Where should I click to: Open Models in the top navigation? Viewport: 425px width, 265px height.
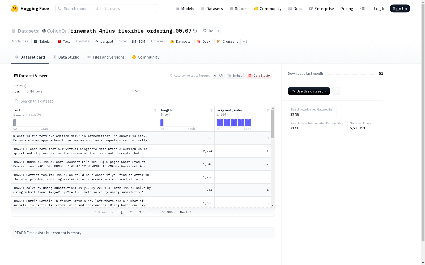185,8
